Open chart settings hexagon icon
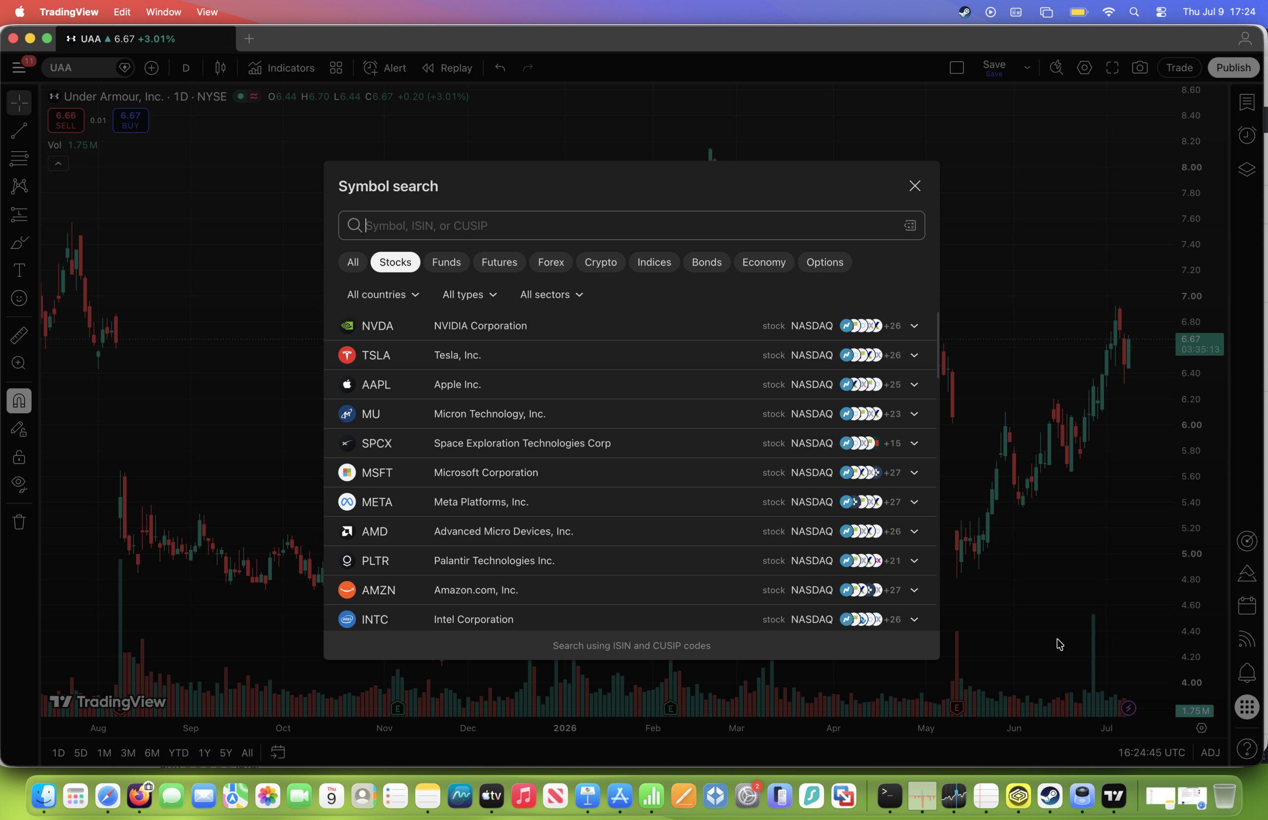This screenshot has width=1268, height=820. pyautogui.click(x=1084, y=67)
